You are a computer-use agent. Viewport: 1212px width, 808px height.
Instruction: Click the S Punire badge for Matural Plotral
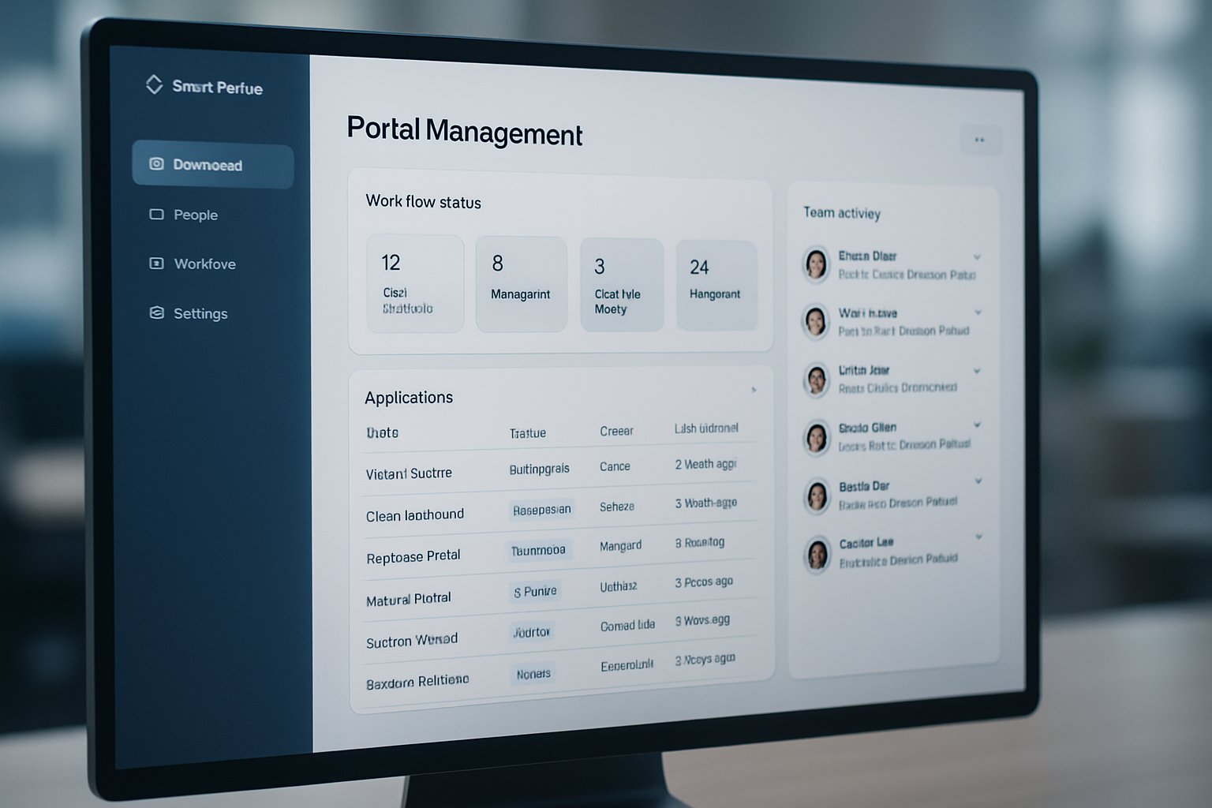pyautogui.click(x=535, y=591)
